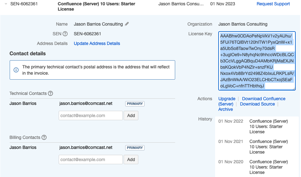This screenshot has height=177, width=301.
Task: Click the Request Support link
Action: pos(273,4)
